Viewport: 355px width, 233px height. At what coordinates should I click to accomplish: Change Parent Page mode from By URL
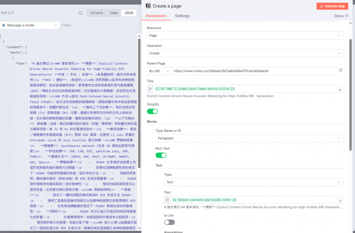coord(159,71)
